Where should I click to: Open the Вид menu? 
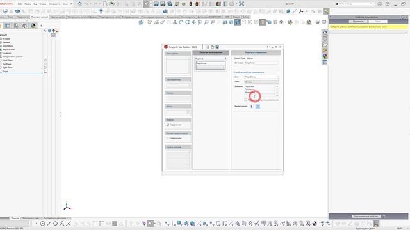[x=35, y=4]
